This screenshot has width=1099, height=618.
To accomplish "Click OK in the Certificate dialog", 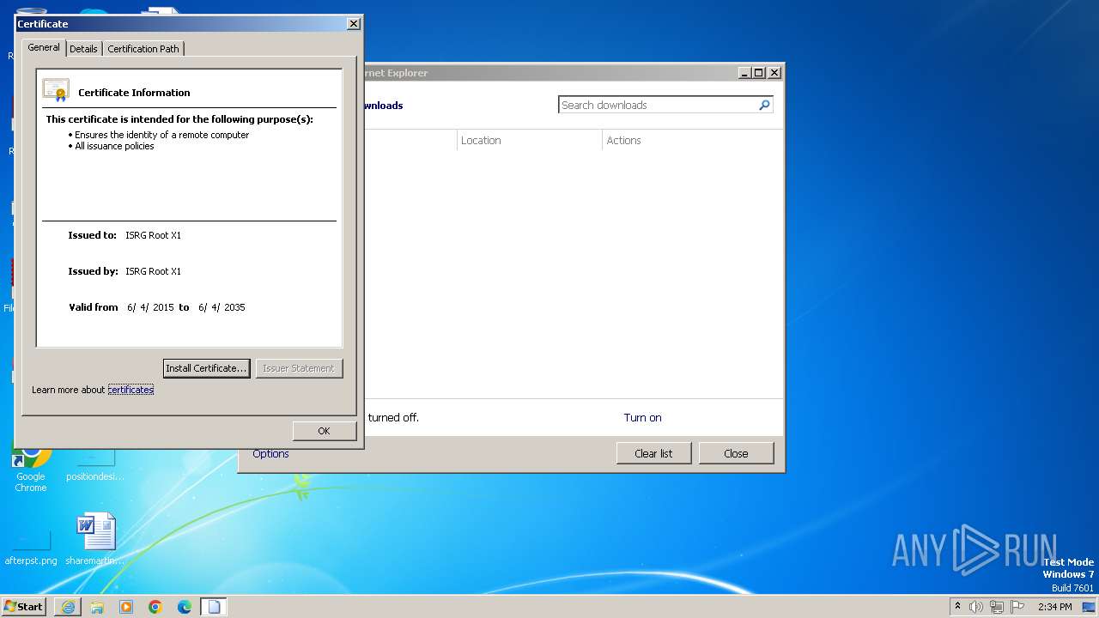I will 324,431.
